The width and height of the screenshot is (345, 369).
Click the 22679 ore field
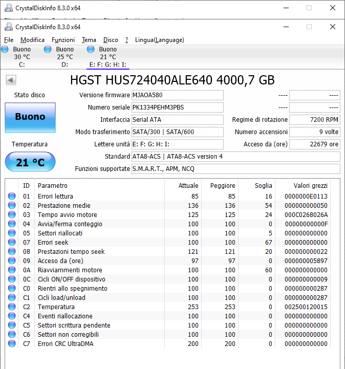click(315, 144)
